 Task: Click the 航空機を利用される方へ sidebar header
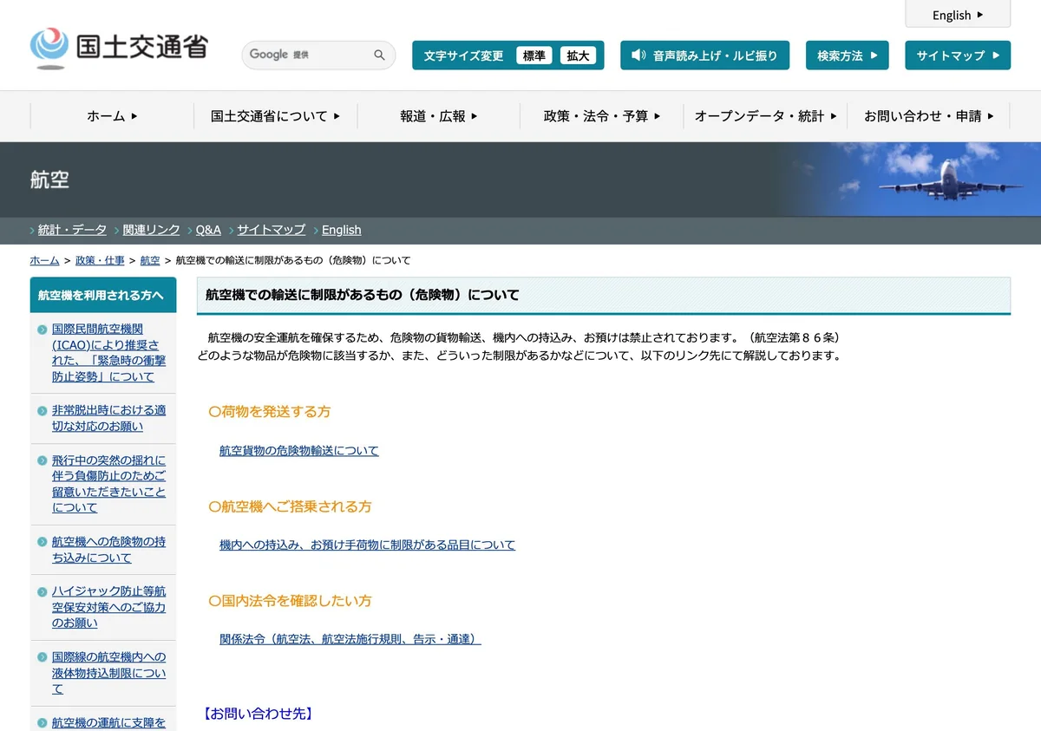(x=102, y=295)
